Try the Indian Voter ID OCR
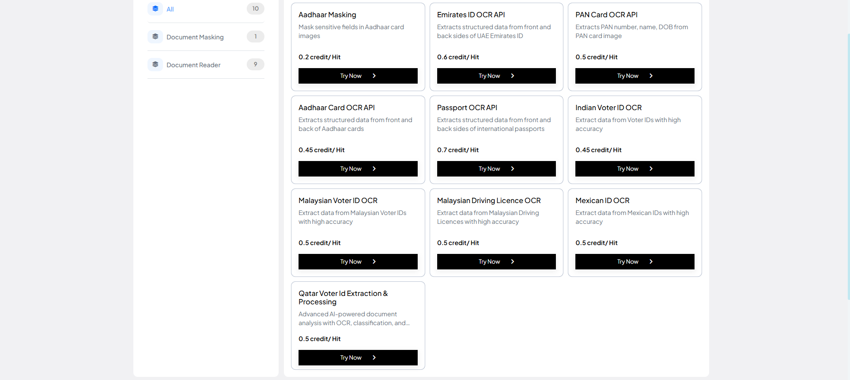Viewport: 850px width, 380px height. pos(634,169)
